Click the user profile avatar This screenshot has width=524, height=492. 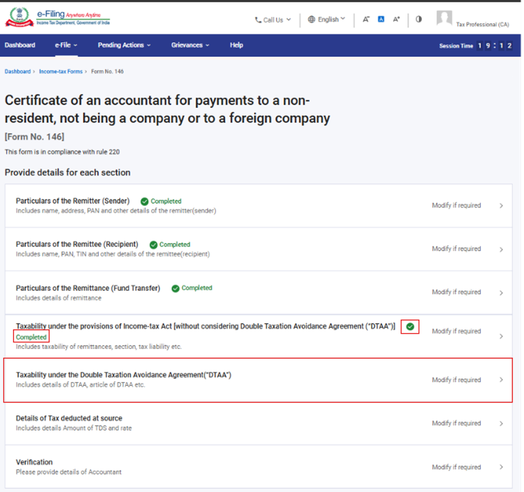444,18
